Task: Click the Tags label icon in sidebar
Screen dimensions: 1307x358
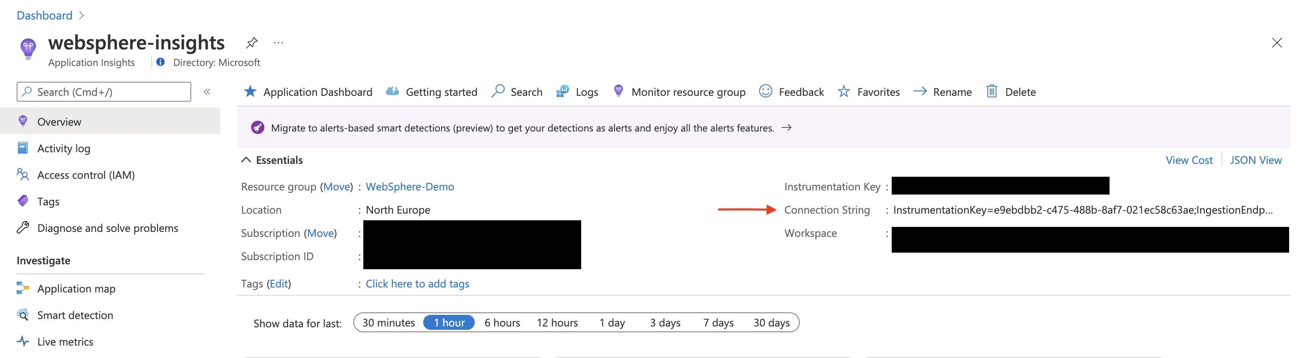Action: coord(23,201)
